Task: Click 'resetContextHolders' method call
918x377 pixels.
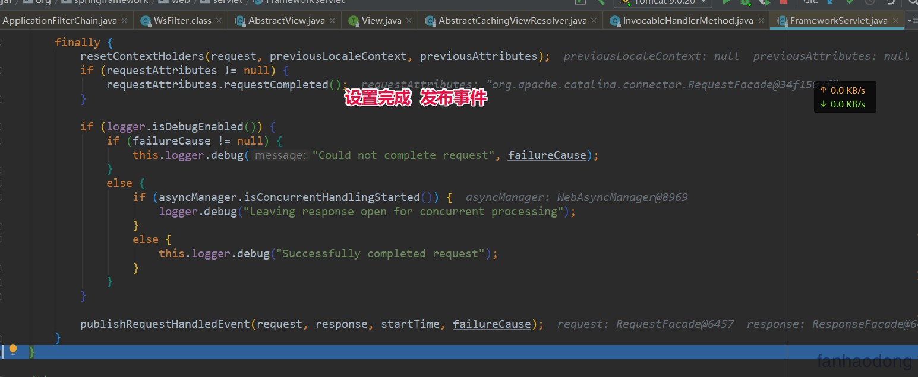Action: (x=143, y=56)
